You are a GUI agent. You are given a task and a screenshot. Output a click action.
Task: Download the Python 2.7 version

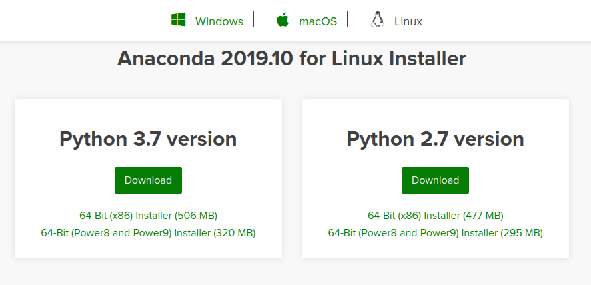[435, 180]
